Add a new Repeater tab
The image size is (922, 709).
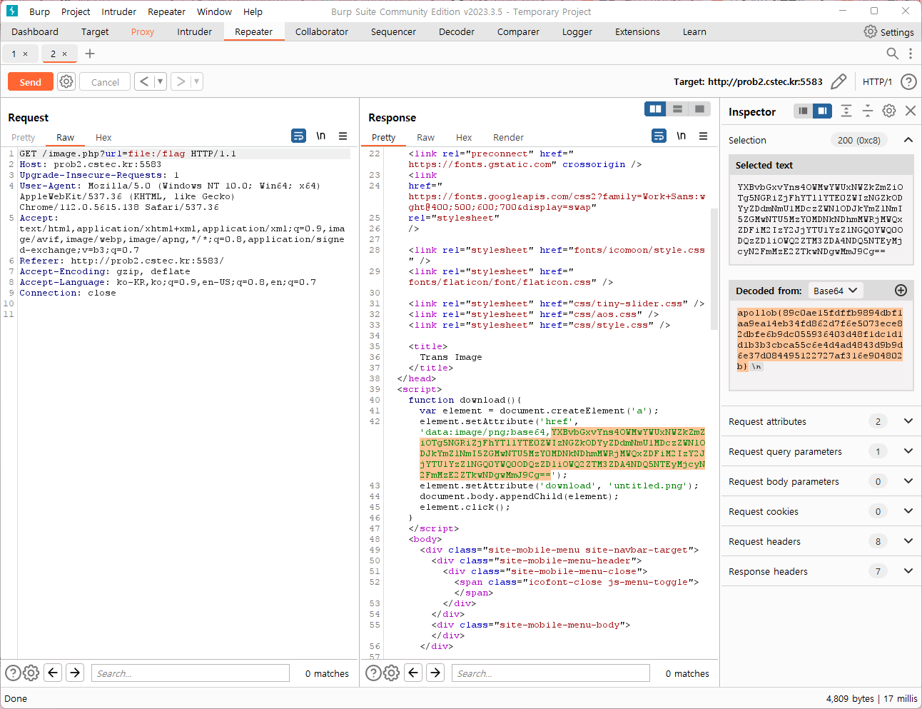pos(90,54)
